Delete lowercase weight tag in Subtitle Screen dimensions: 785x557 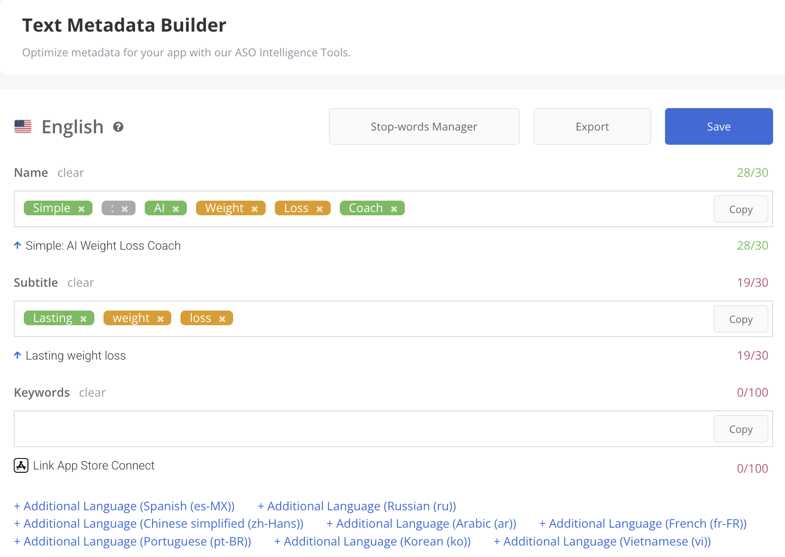click(x=161, y=319)
